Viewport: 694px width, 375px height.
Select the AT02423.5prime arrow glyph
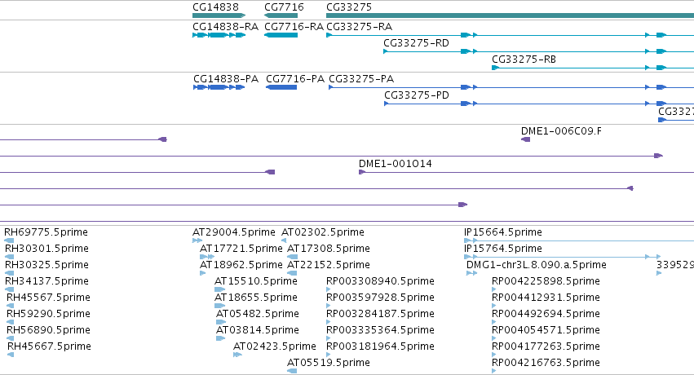point(237,355)
